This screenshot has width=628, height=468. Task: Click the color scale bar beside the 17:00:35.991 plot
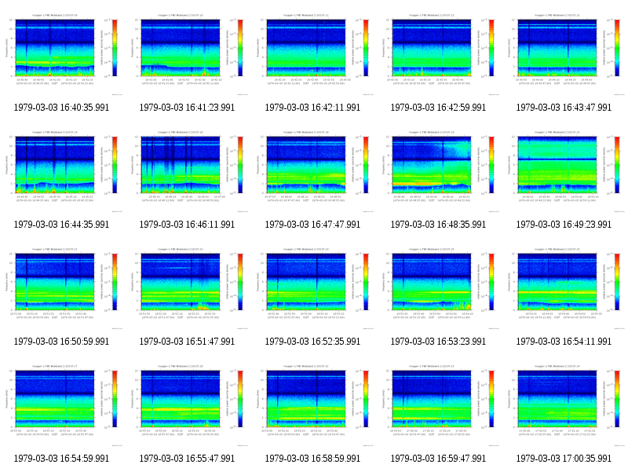pyautogui.click(x=617, y=399)
